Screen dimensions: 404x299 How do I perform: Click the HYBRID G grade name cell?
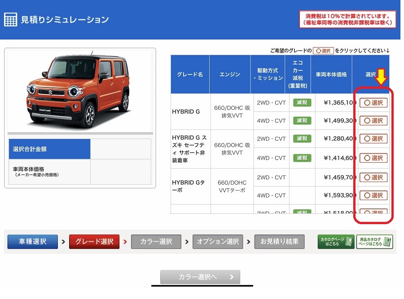pyautogui.click(x=191, y=112)
